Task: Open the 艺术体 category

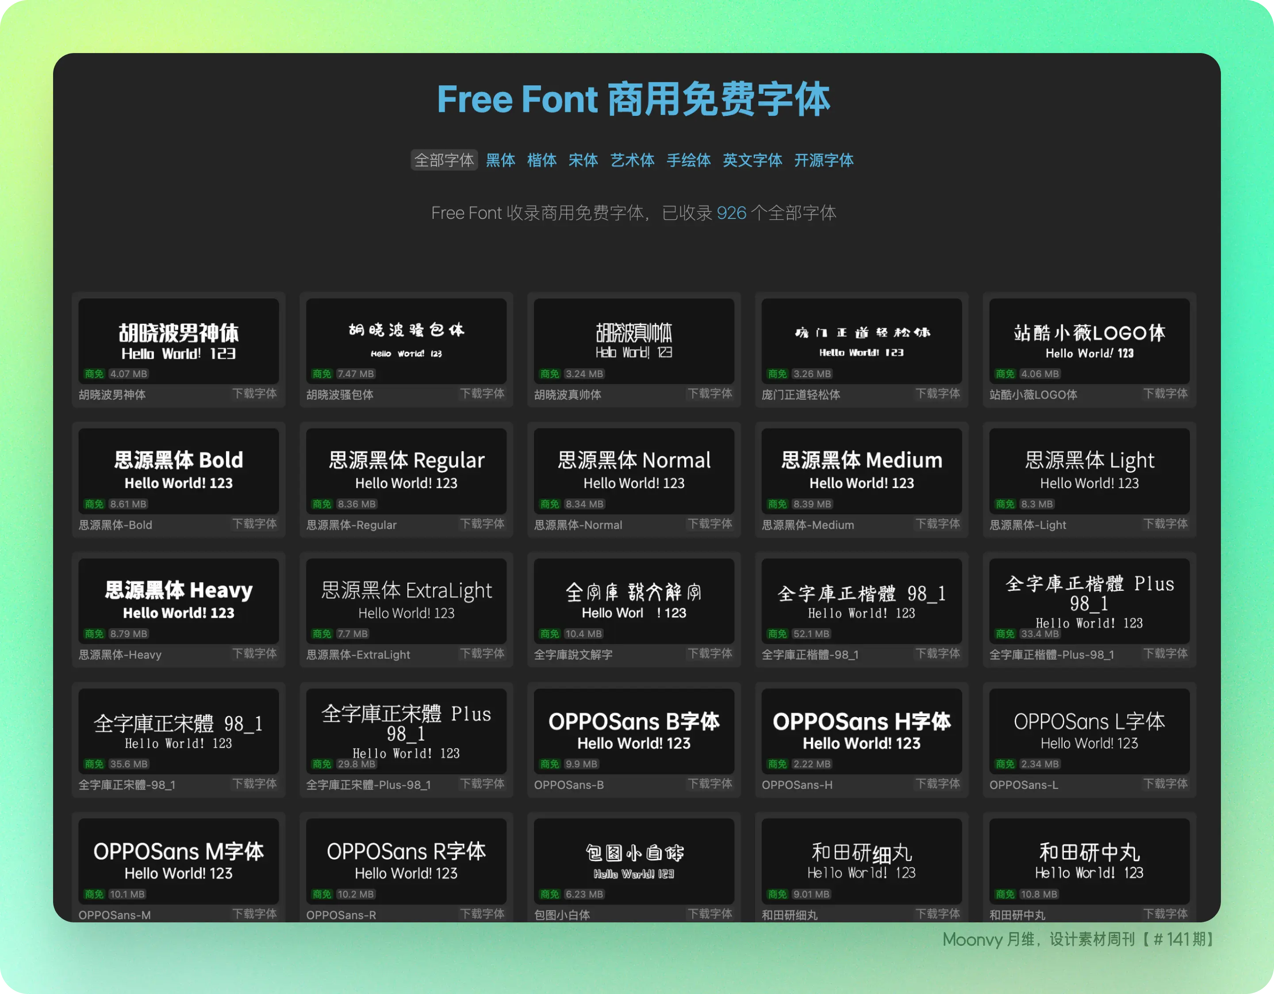Action: (632, 160)
